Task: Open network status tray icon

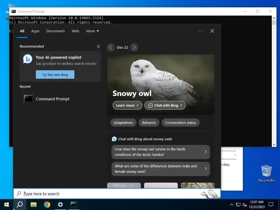Action: tap(238, 205)
